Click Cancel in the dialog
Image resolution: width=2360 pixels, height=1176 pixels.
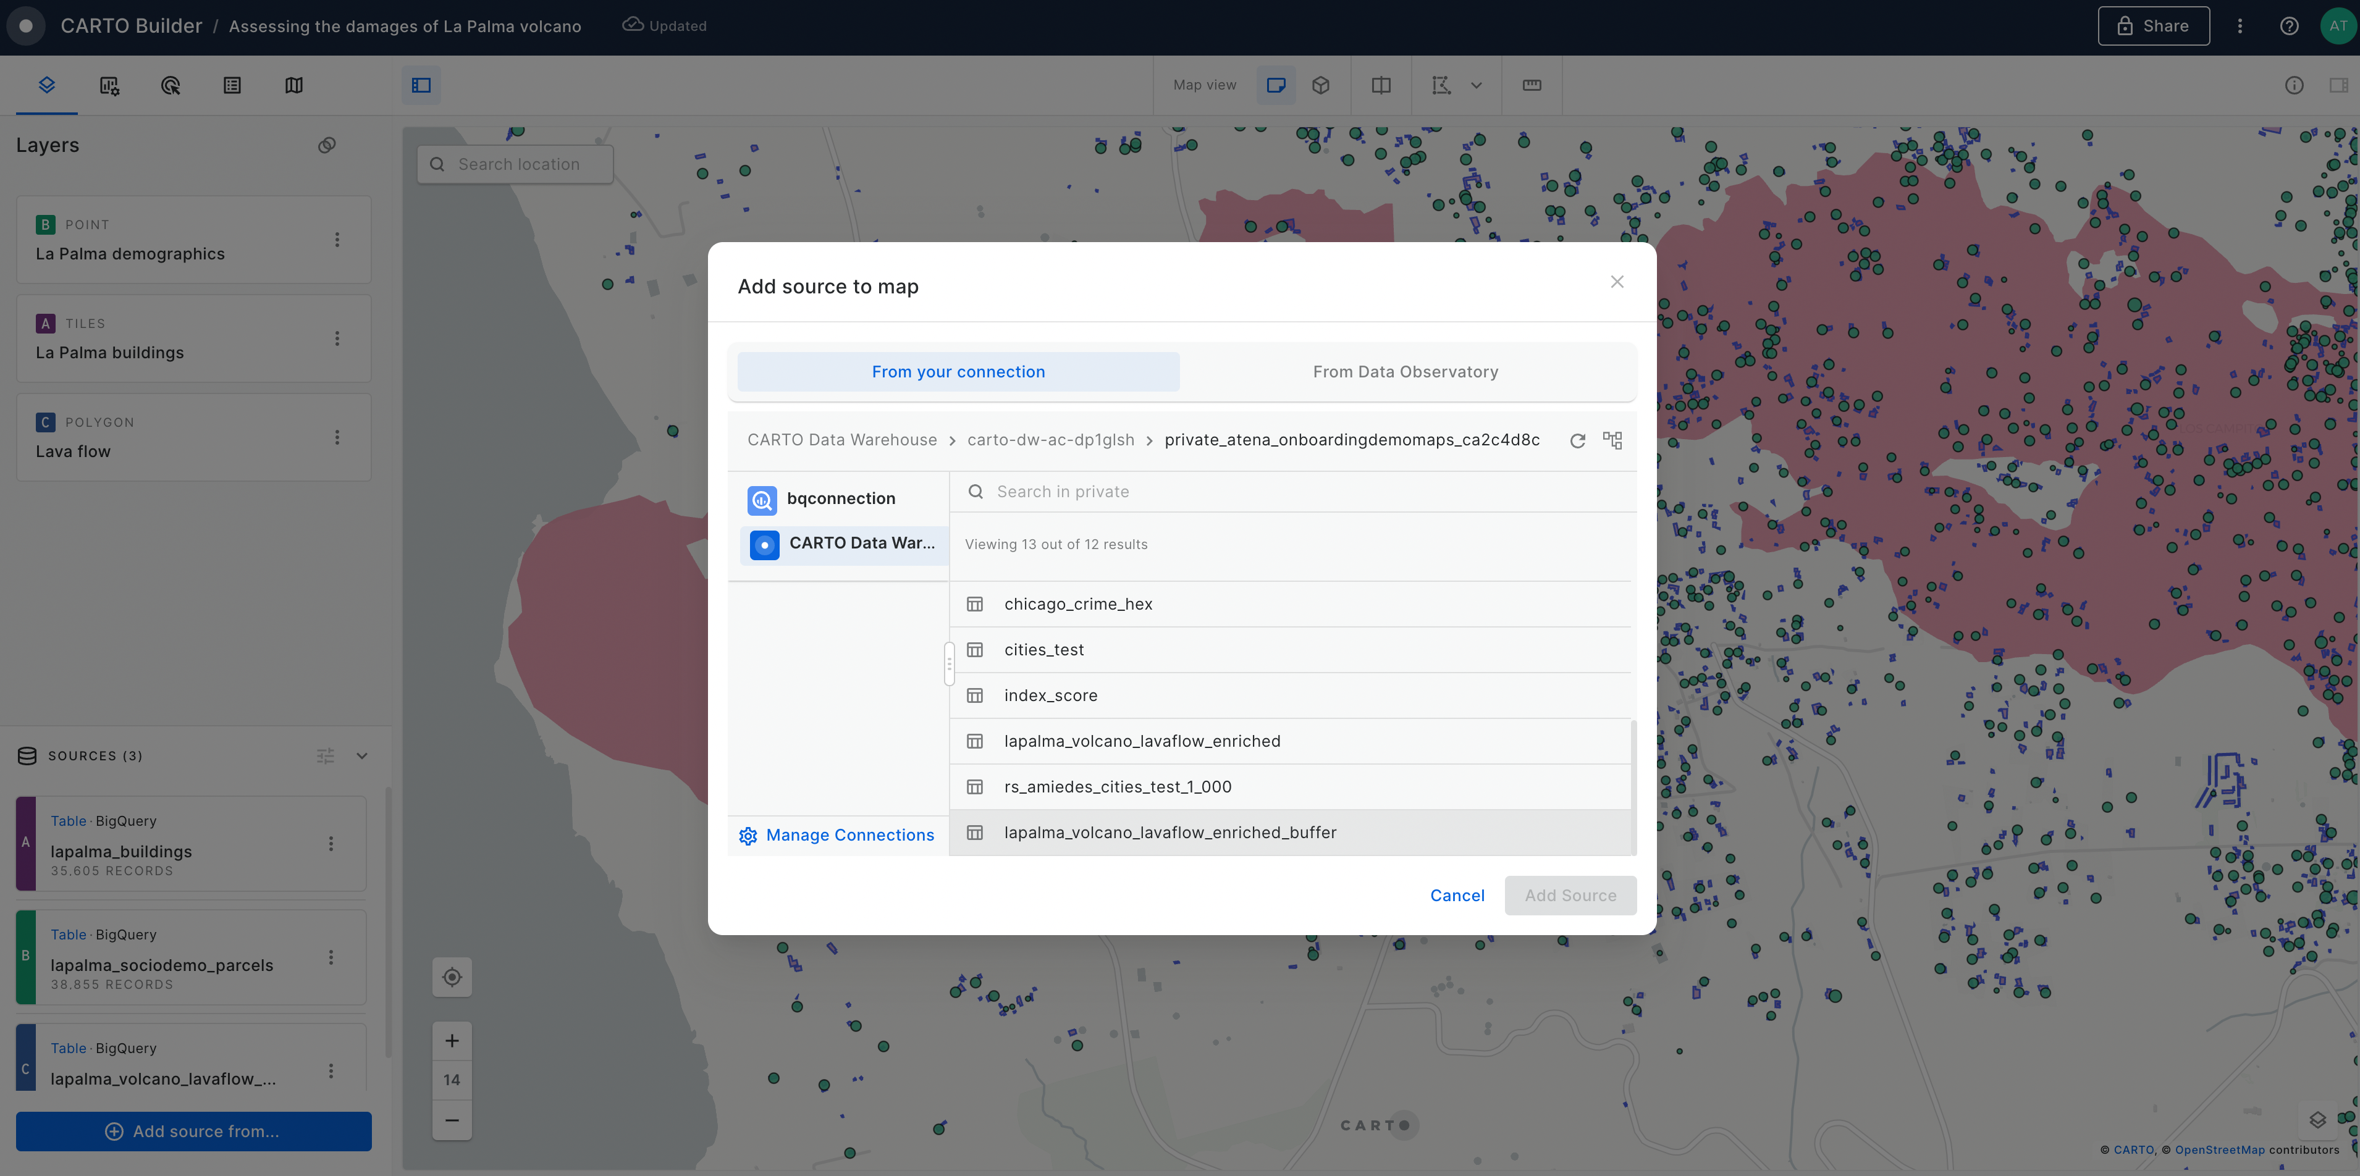click(1457, 896)
